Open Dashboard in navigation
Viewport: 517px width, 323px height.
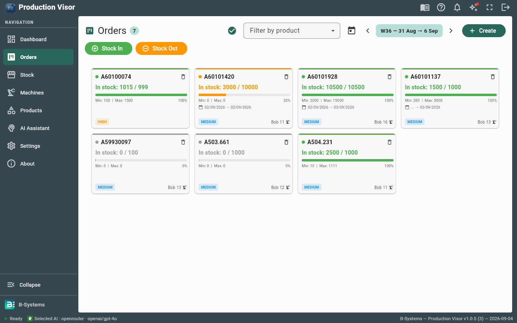point(38,39)
